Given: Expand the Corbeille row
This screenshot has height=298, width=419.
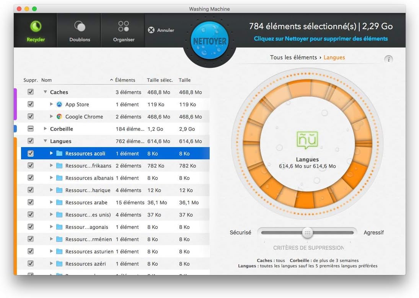Looking at the screenshot, I should pyautogui.click(x=45, y=129).
